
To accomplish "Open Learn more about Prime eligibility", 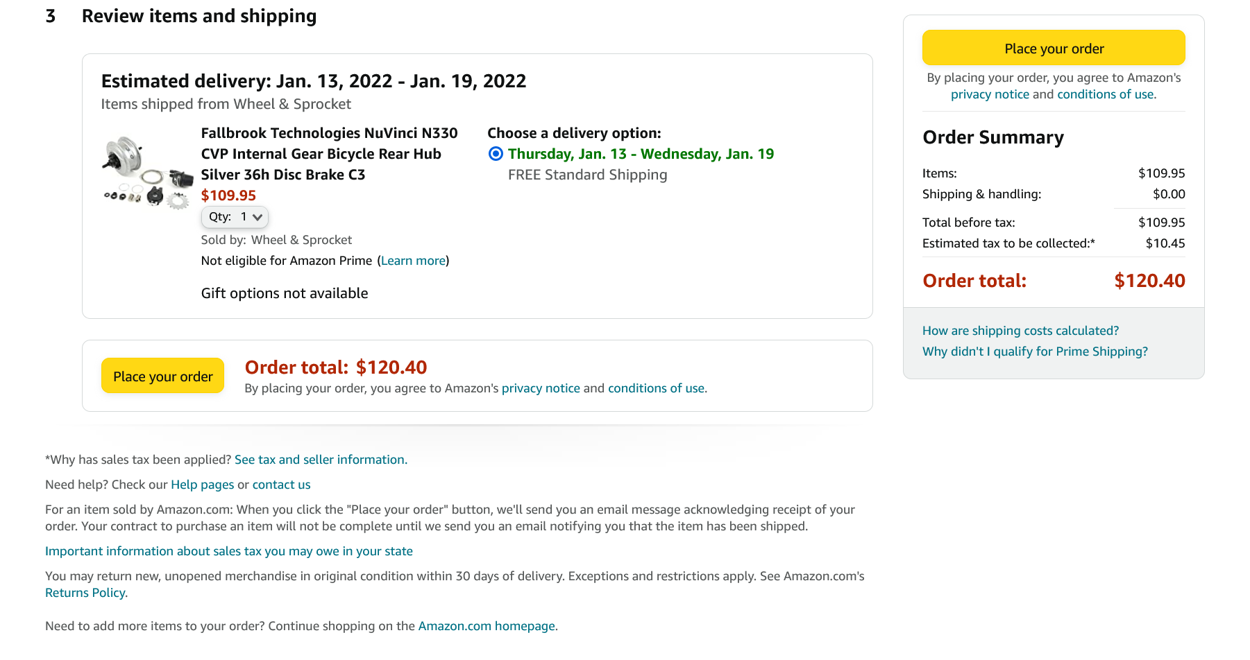I will click(x=413, y=261).
